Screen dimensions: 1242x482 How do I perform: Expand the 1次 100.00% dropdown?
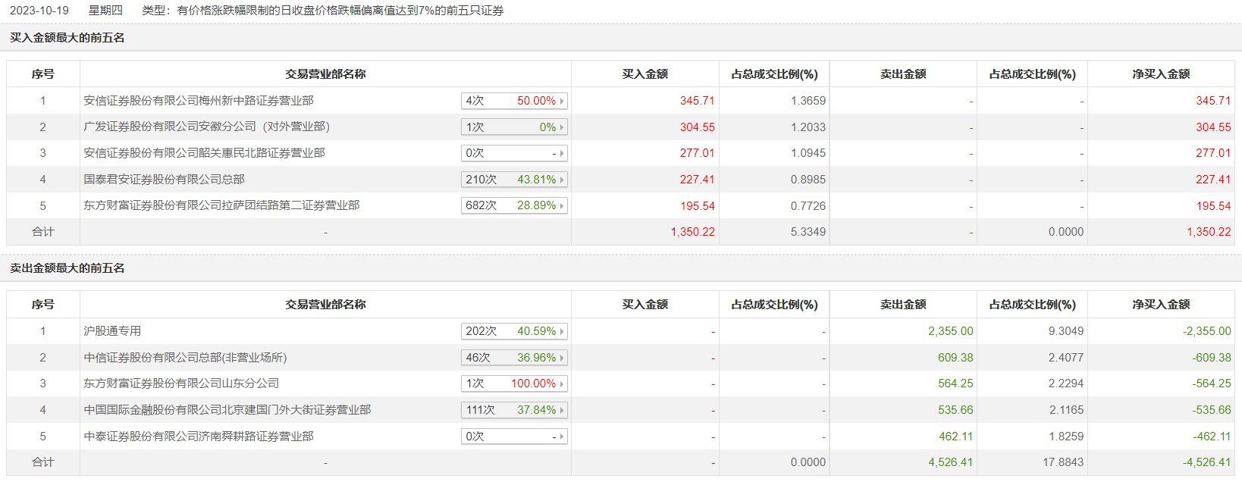click(514, 383)
